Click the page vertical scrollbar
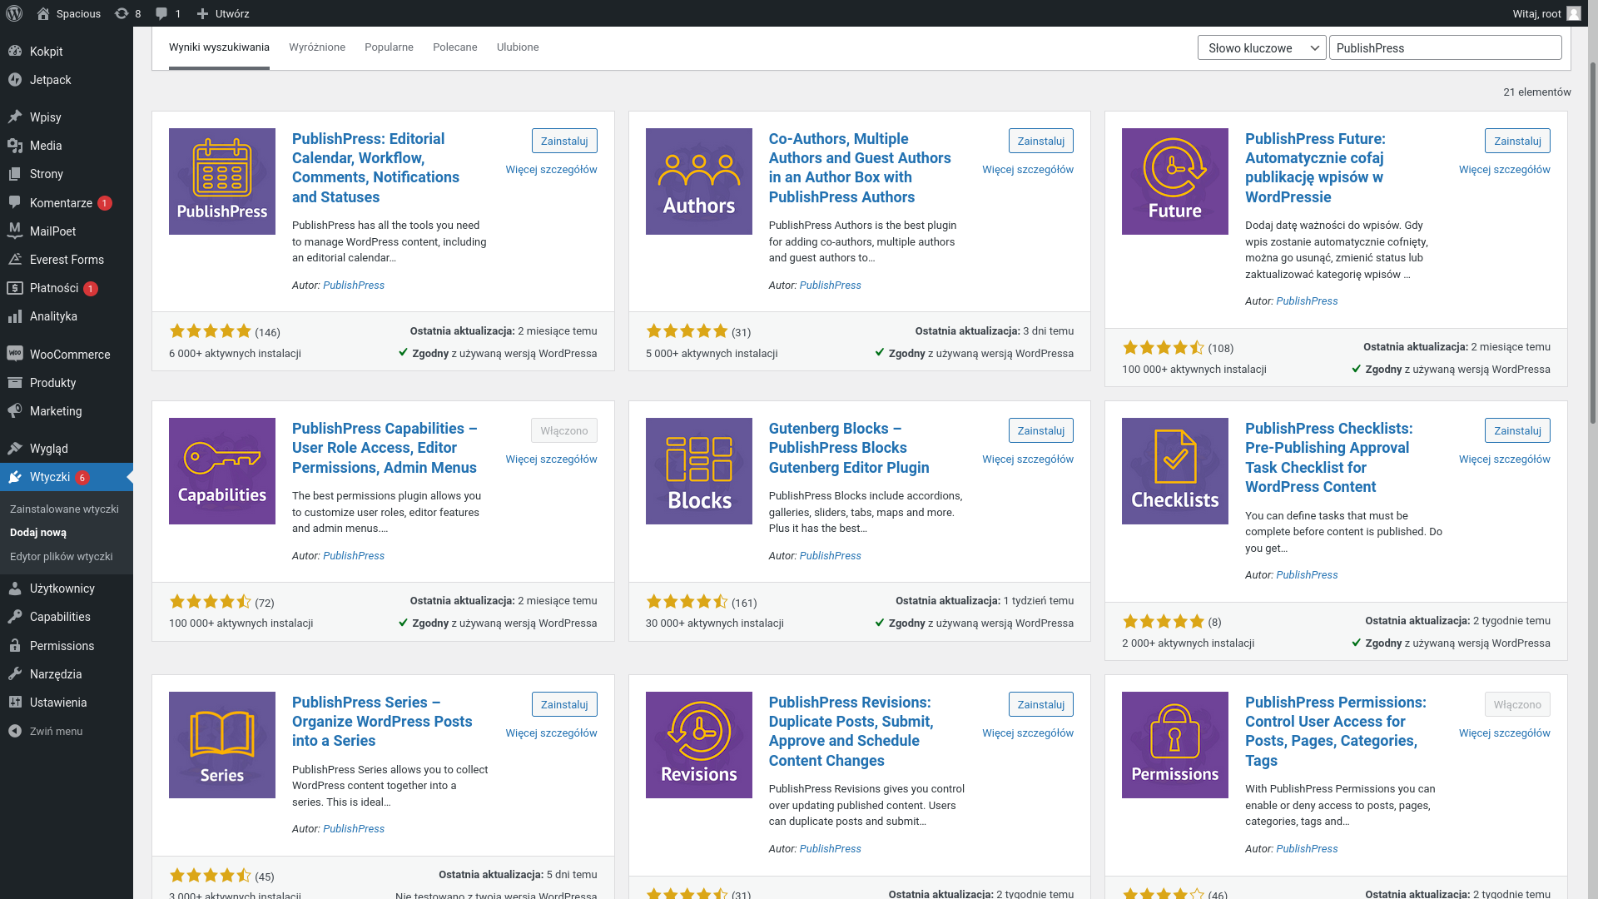The image size is (1598, 899). click(1593, 241)
